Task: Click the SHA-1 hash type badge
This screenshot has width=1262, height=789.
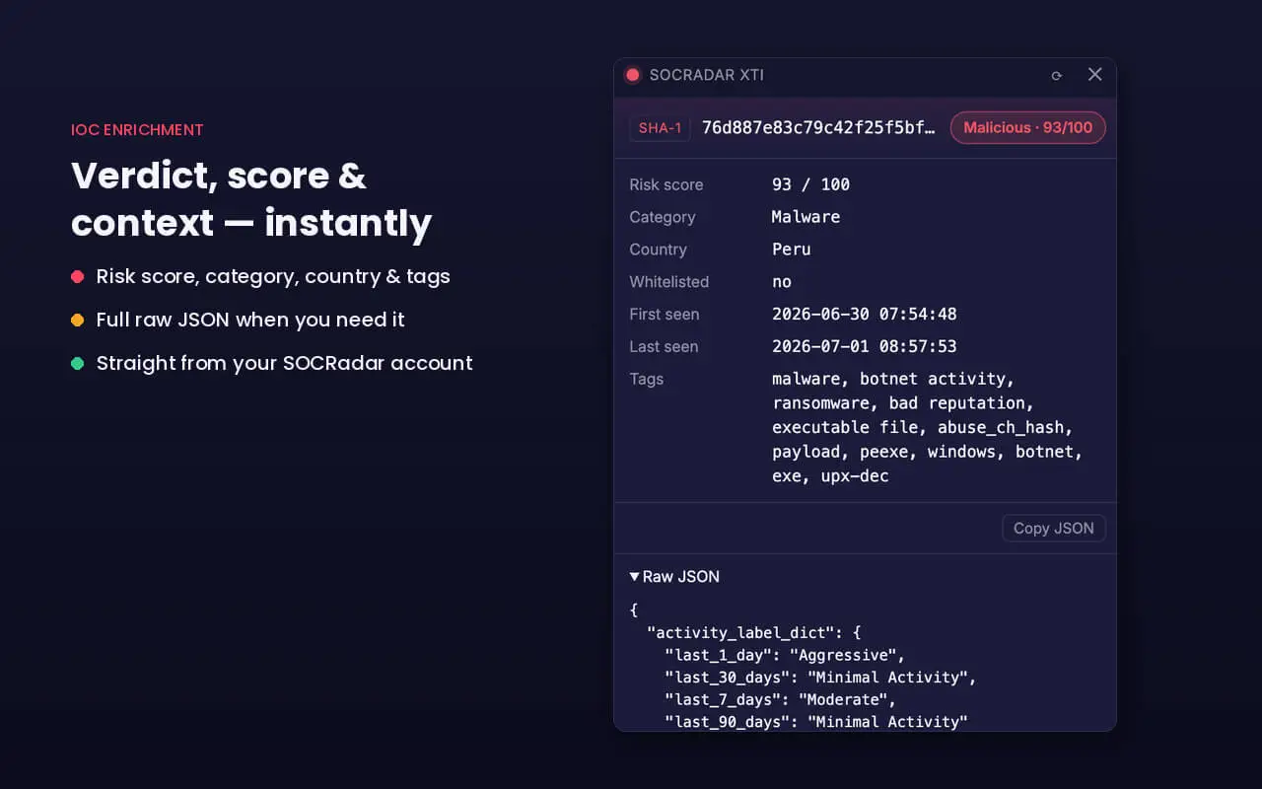Action: pos(660,128)
